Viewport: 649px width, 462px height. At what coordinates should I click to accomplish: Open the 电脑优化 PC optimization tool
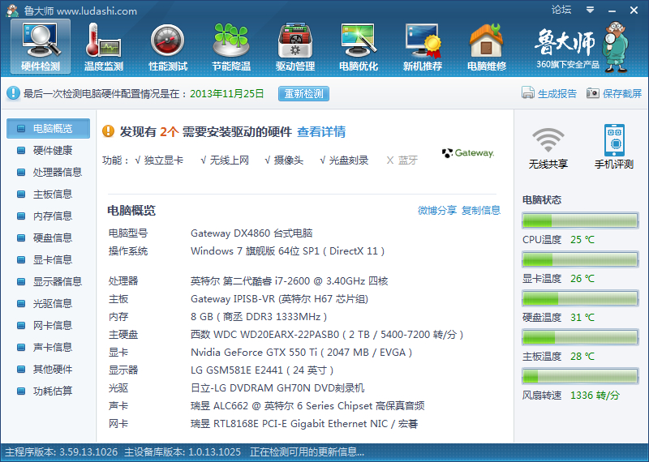coord(359,47)
